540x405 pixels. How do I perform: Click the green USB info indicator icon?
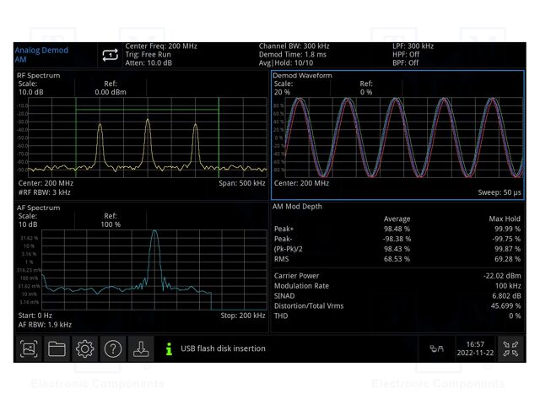(x=169, y=348)
